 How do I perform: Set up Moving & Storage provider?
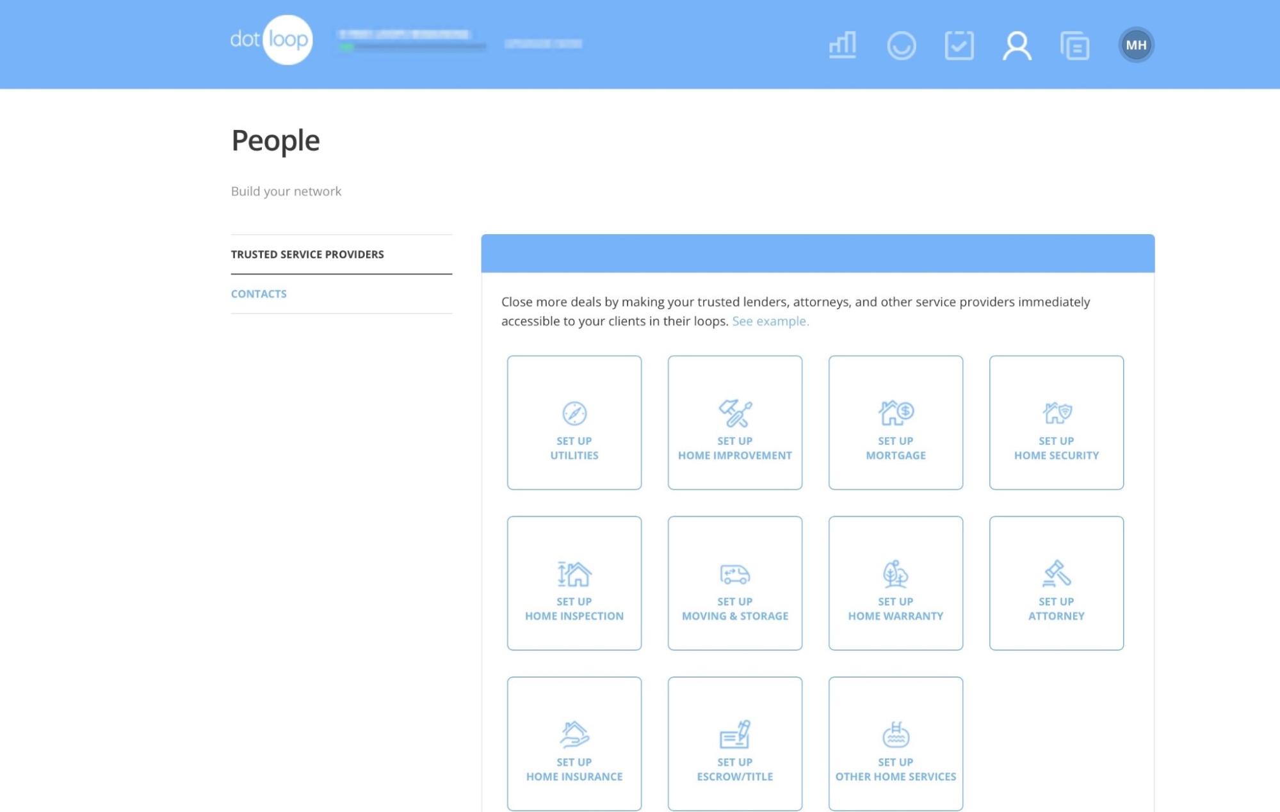pos(734,582)
